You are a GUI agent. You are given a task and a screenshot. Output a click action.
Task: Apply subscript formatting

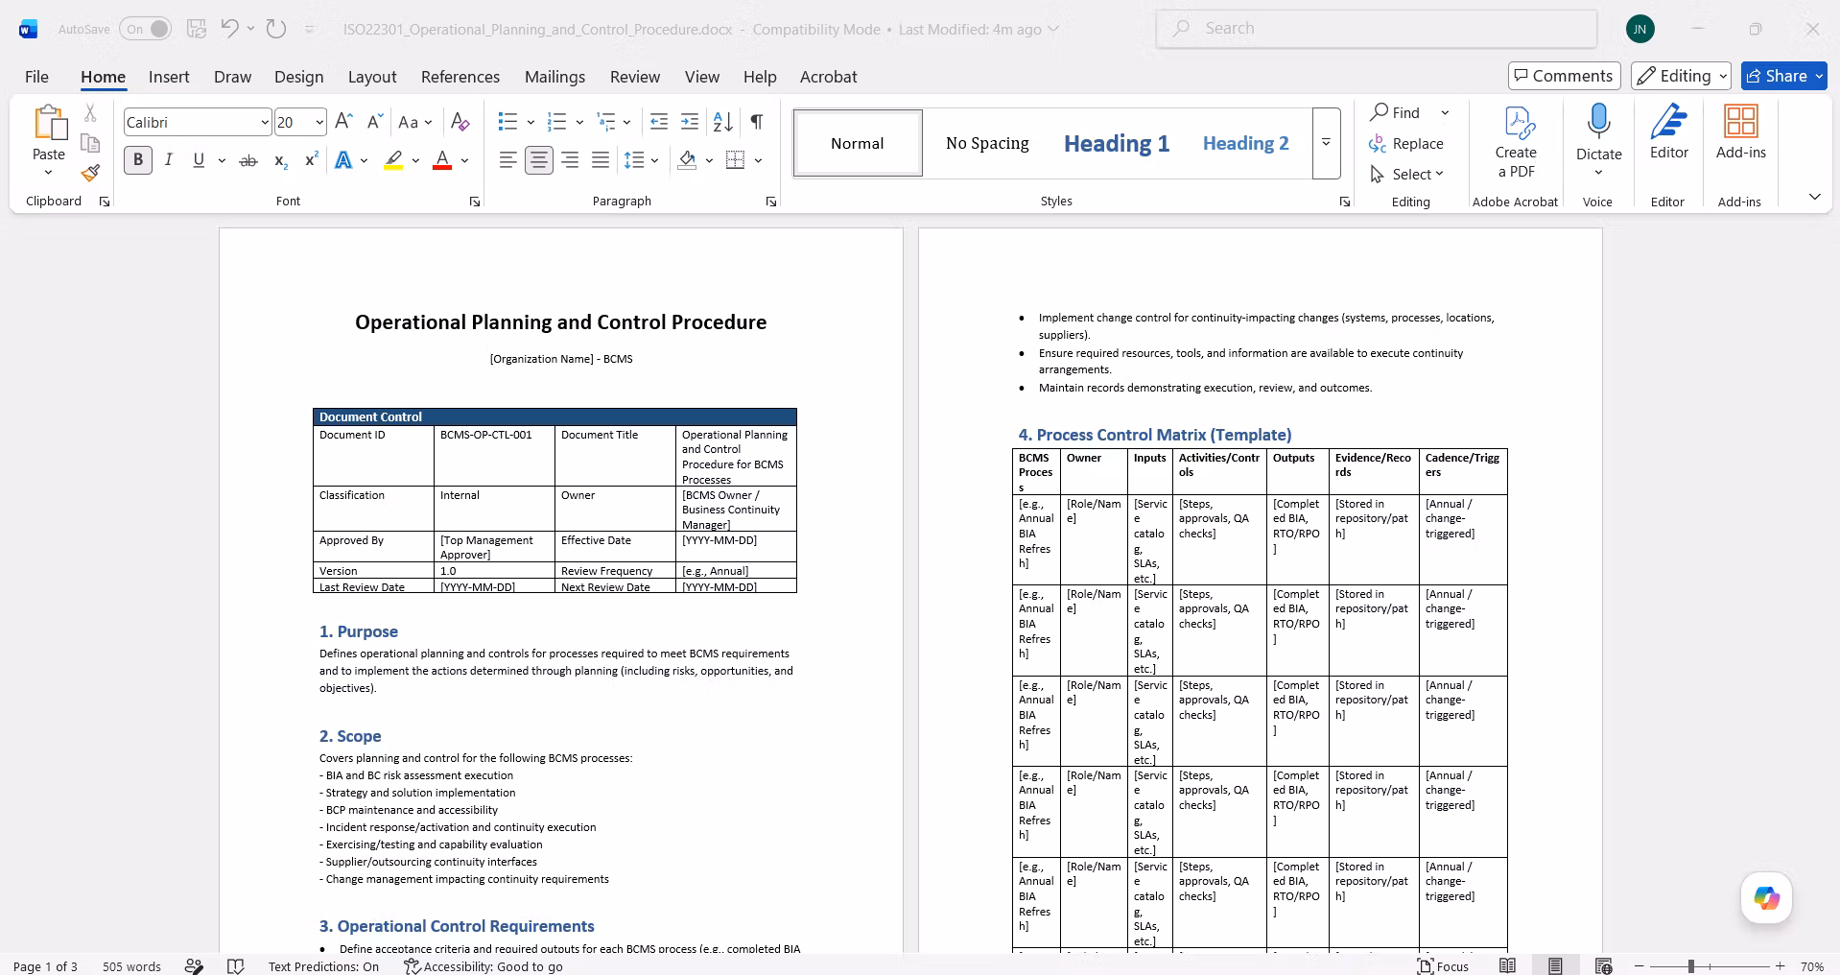coord(280,160)
